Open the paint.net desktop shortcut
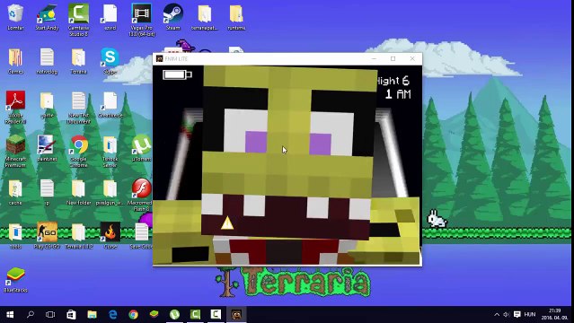574x323 pixels. (47, 148)
